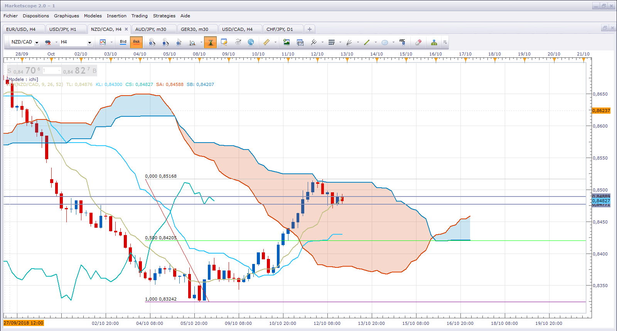Expand the H4 timeframe dropdown
The image size is (617, 331).
[89, 42]
